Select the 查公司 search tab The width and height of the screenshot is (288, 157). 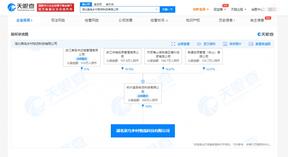click(x=86, y=4)
